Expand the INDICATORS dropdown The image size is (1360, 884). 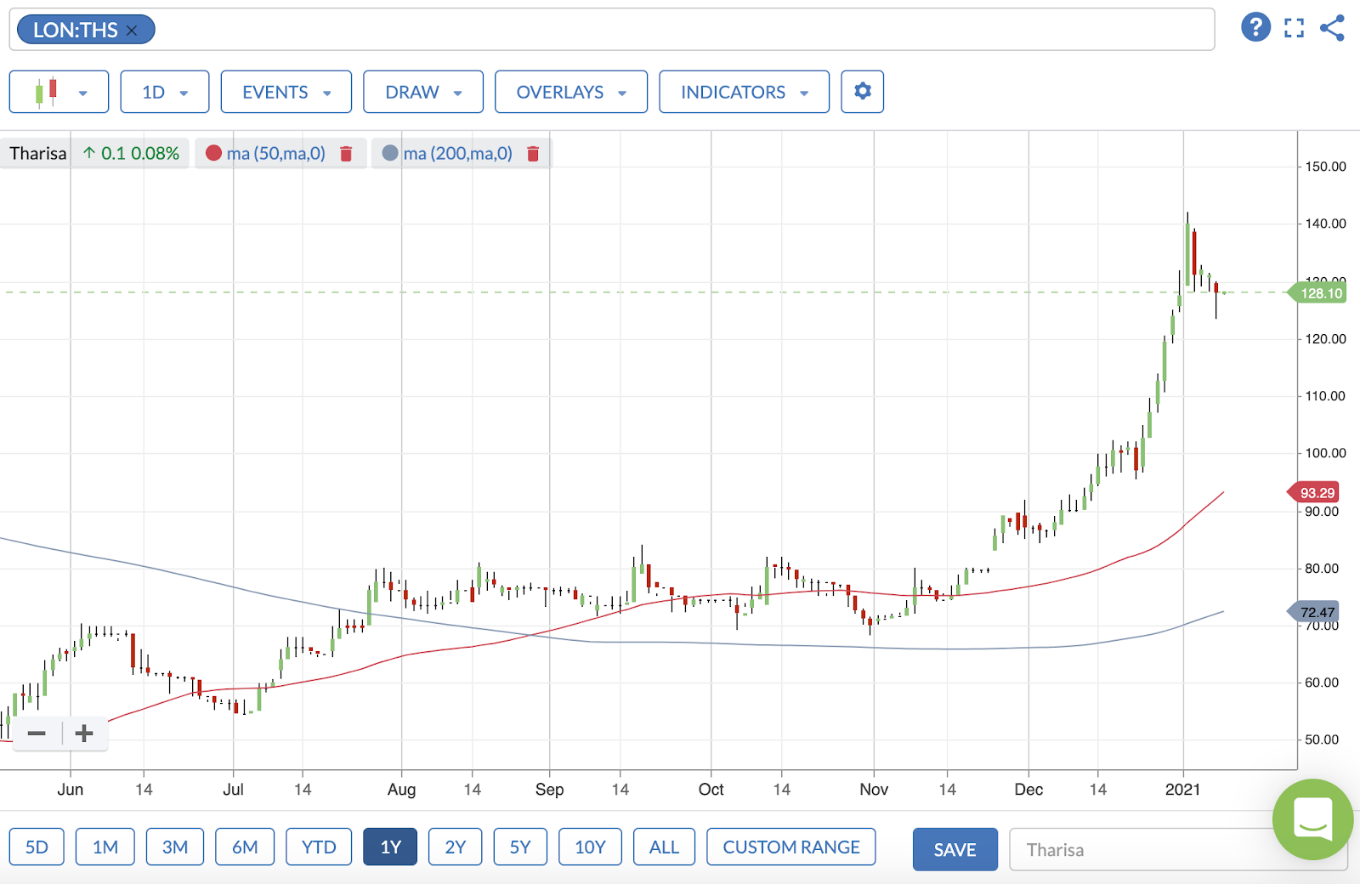(744, 92)
